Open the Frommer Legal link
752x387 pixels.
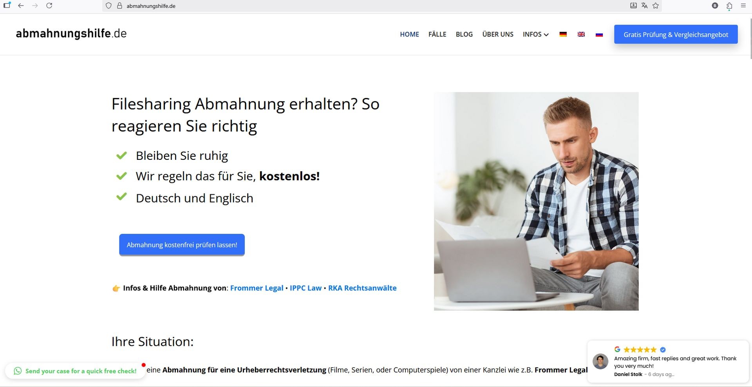(x=257, y=288)
